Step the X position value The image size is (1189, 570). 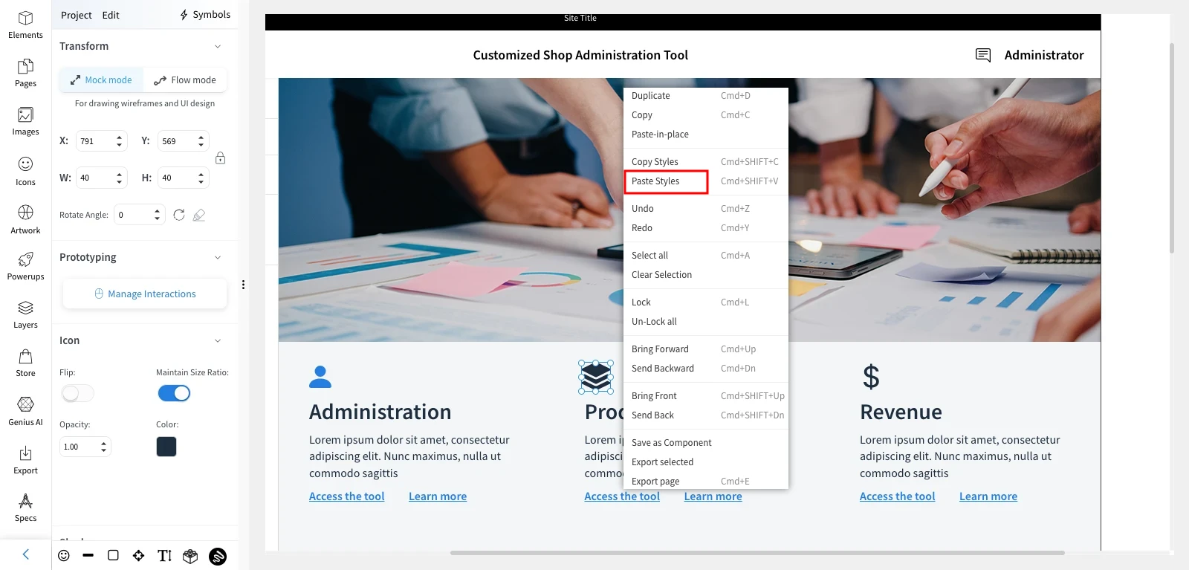point(119,141)
